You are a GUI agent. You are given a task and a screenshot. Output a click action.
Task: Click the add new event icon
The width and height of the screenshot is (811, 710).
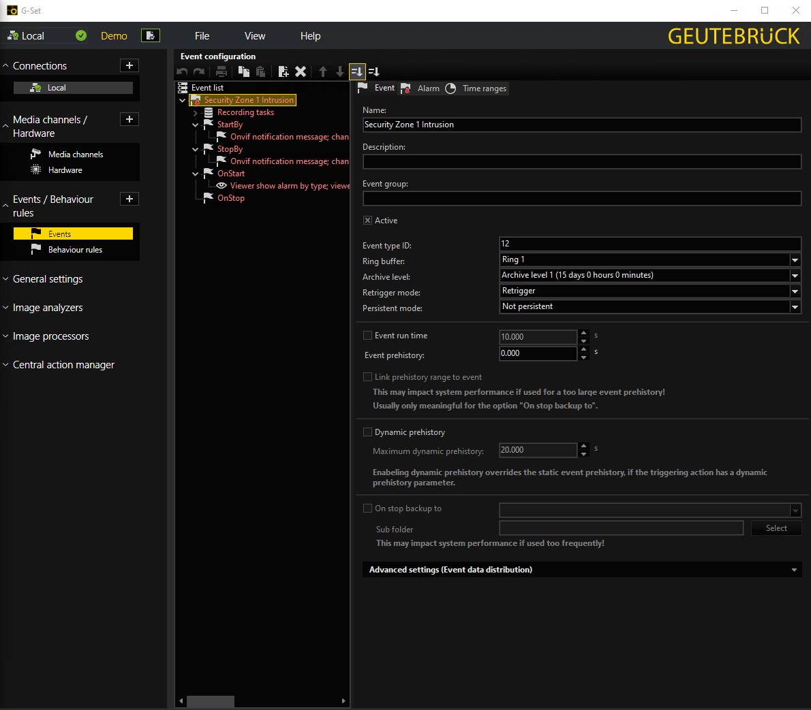point(284,71)
